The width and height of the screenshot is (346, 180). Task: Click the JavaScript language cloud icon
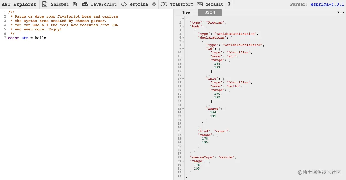click(x=85, y=4)
